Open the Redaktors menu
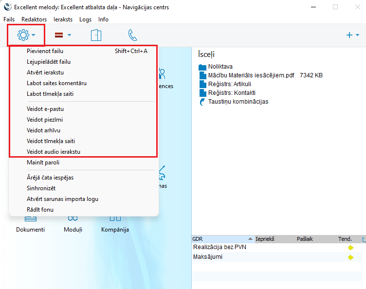This screenshot has width=366, height=289. click(x=34, y=19)
